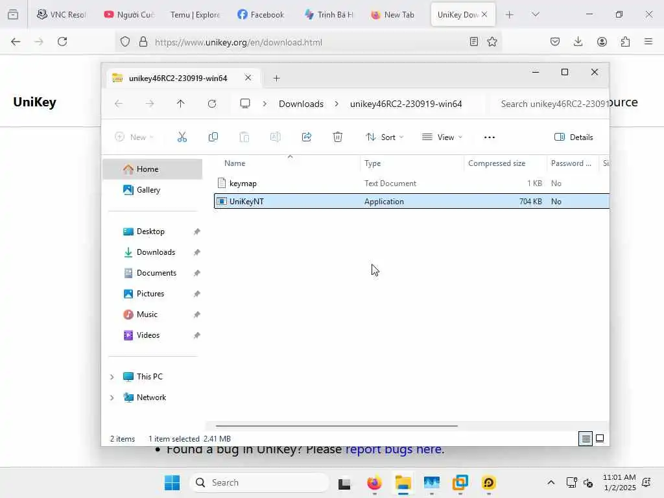664x498 pixels.
Task: Select the keymap text document
Action: (x=243, y=184)
